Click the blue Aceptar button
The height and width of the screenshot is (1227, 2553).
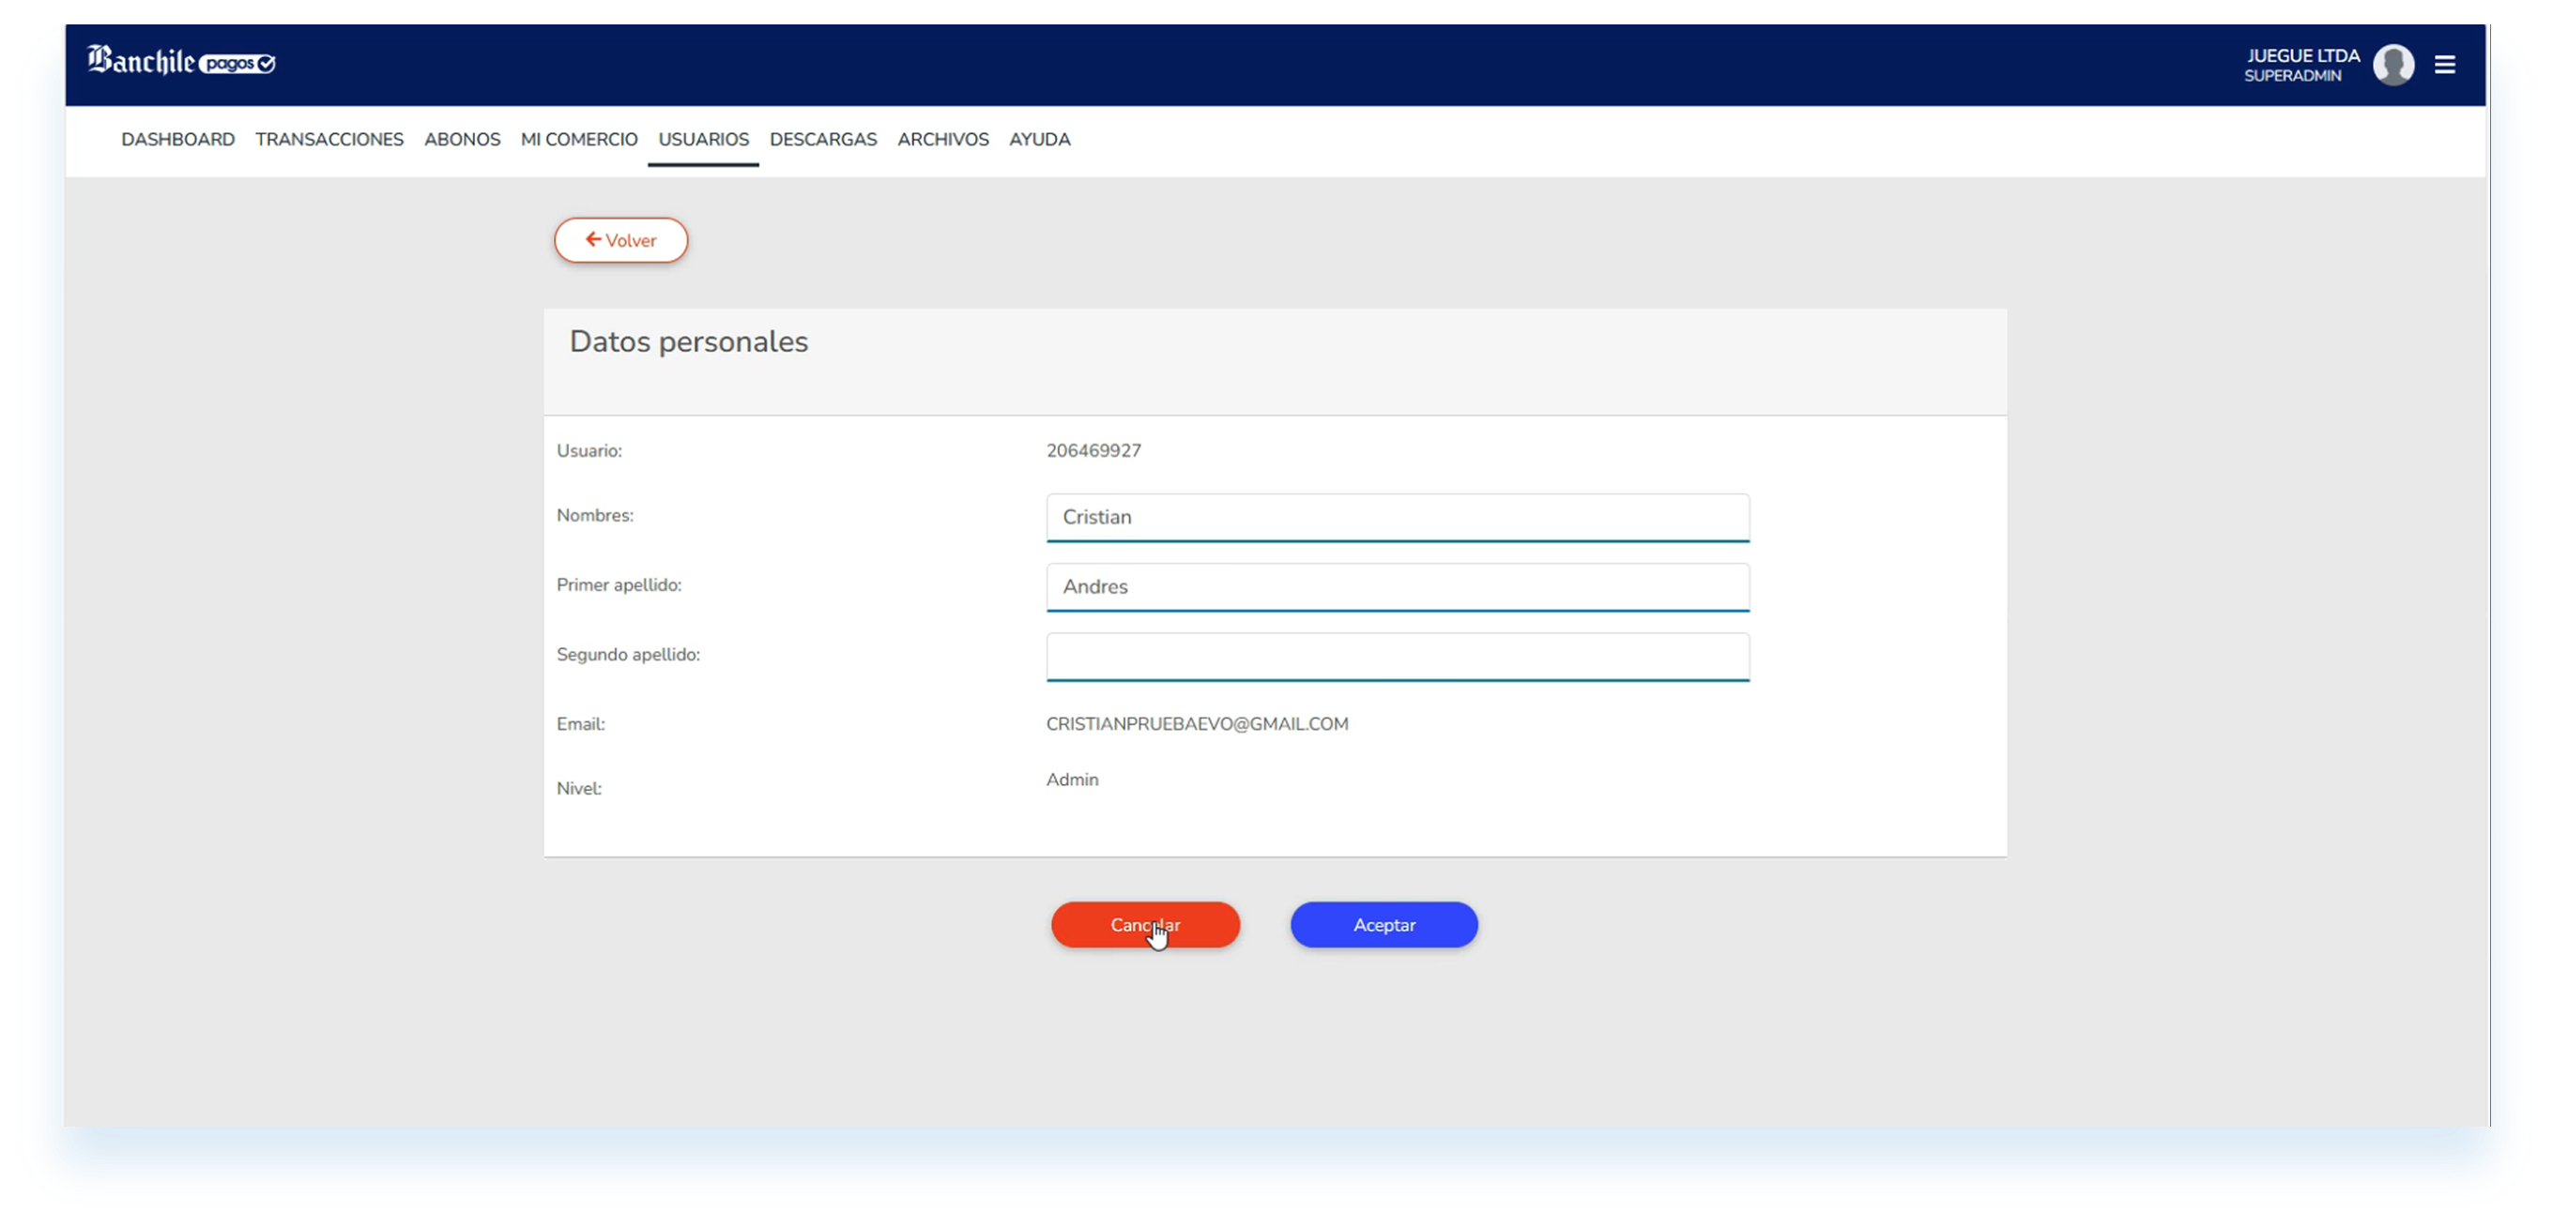[1384, 925]
